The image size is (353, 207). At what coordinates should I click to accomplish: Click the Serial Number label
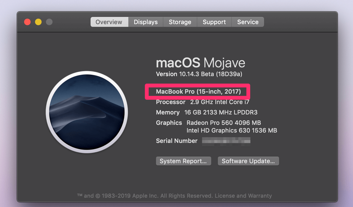tap(176, 141)
